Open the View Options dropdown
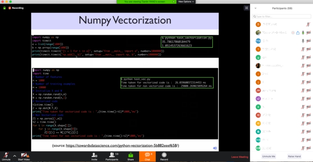 [186, 2]
